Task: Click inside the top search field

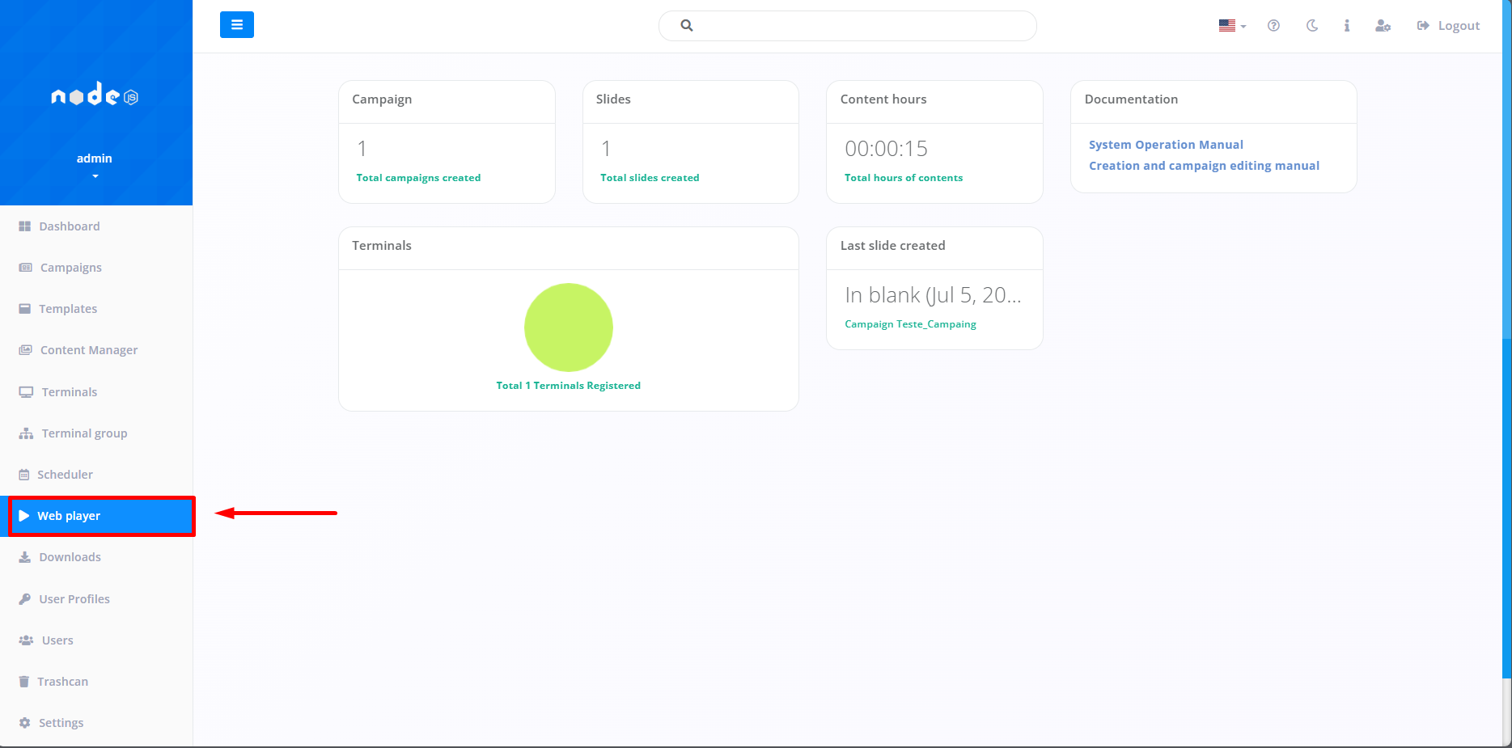Action: [x=858, y=26]
